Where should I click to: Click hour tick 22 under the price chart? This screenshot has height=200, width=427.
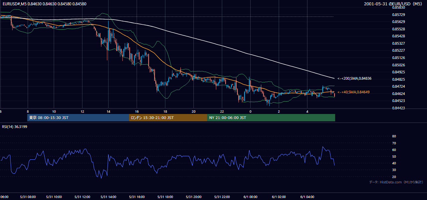(222, 111)
